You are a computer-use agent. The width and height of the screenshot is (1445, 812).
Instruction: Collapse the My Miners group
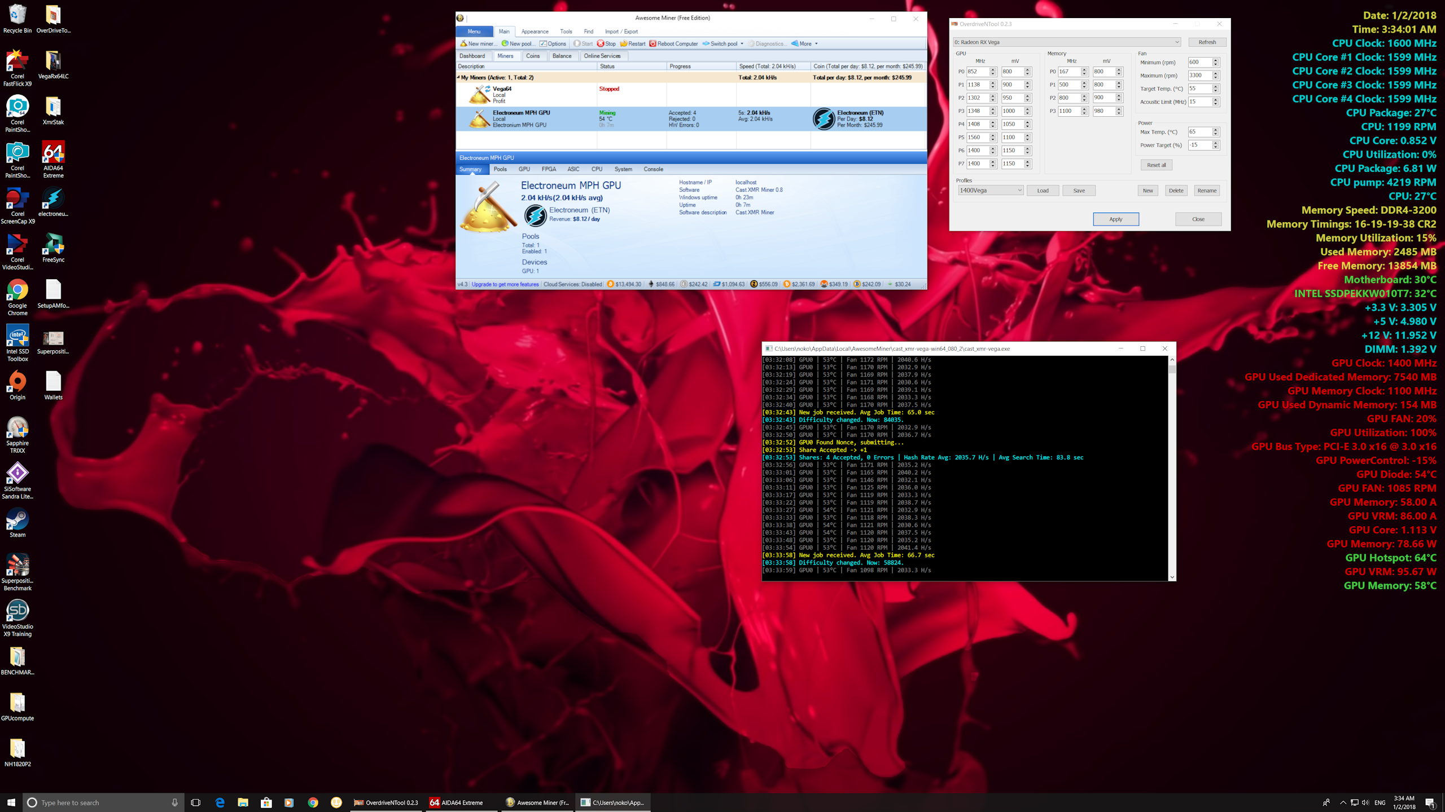pyautogui.click(x=458, y=77)
